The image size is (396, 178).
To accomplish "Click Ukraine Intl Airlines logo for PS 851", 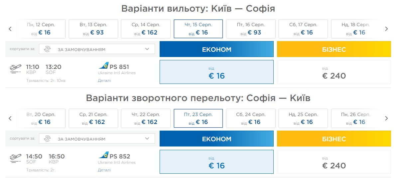I will [104, 66].
